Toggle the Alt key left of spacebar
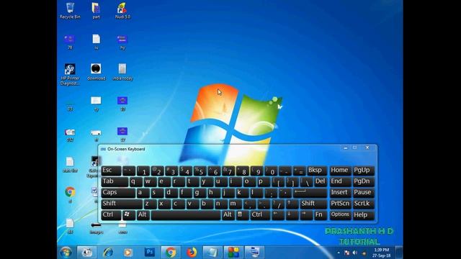The image size is (461, 259). (x=143, y=215)
